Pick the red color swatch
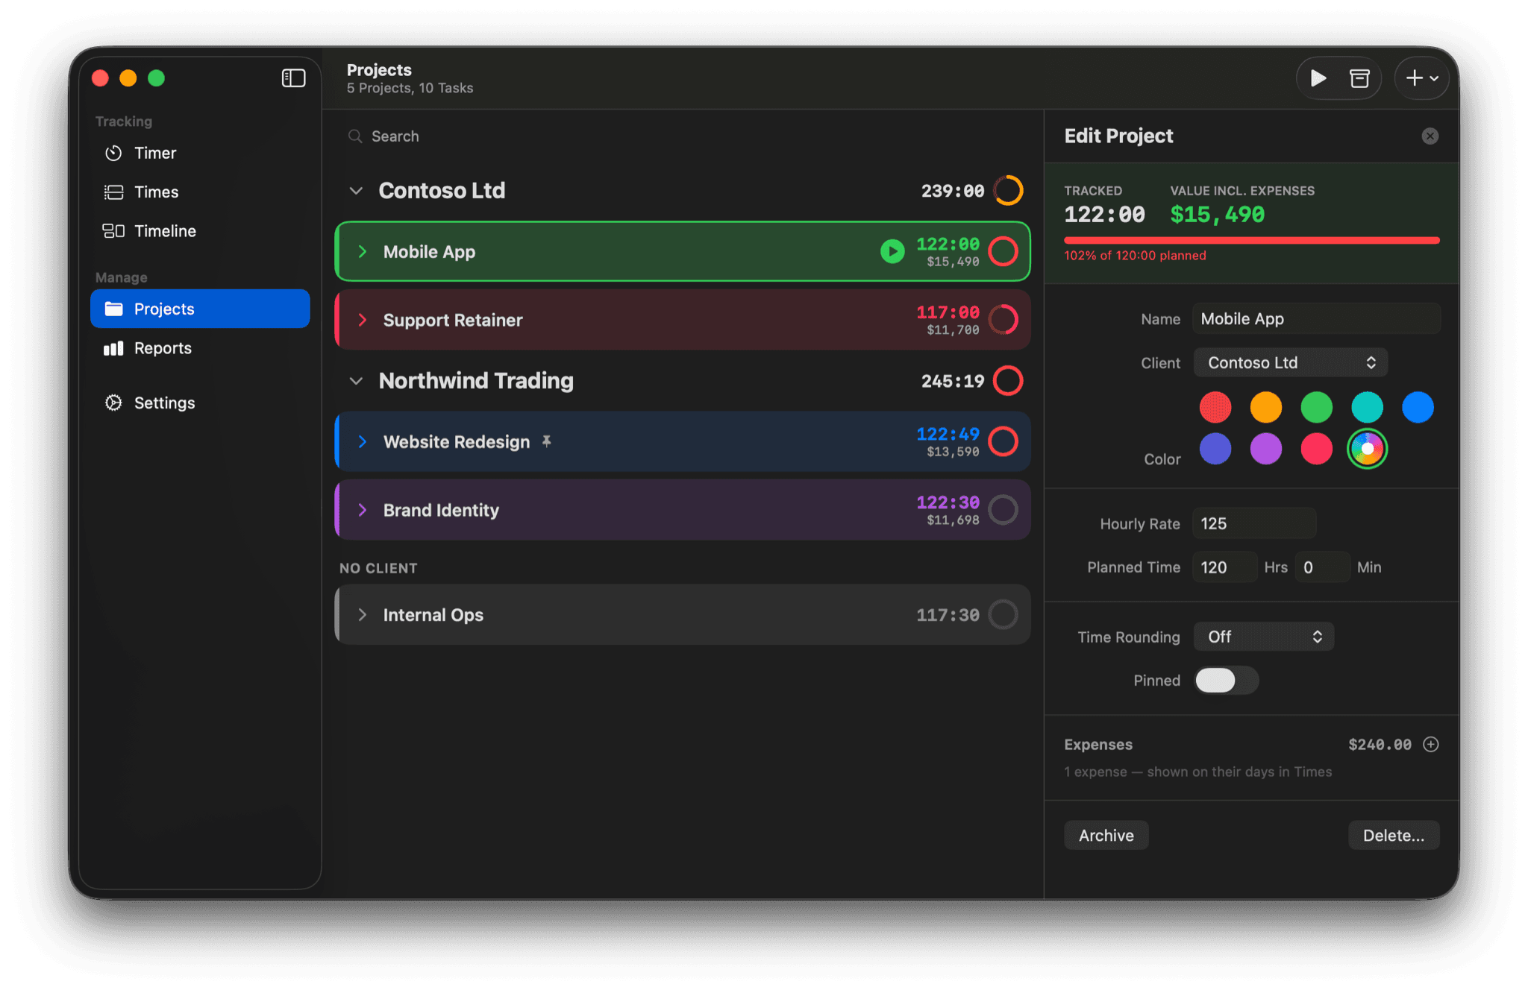 [1215, 407]
